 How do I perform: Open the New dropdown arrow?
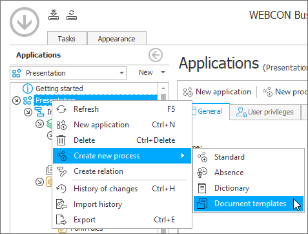163,72
